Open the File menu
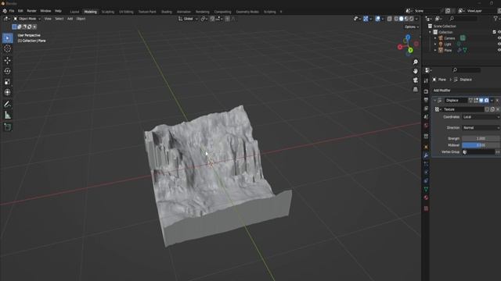The width and height of the screenshot is (501, 281). (x=12, y=11)
